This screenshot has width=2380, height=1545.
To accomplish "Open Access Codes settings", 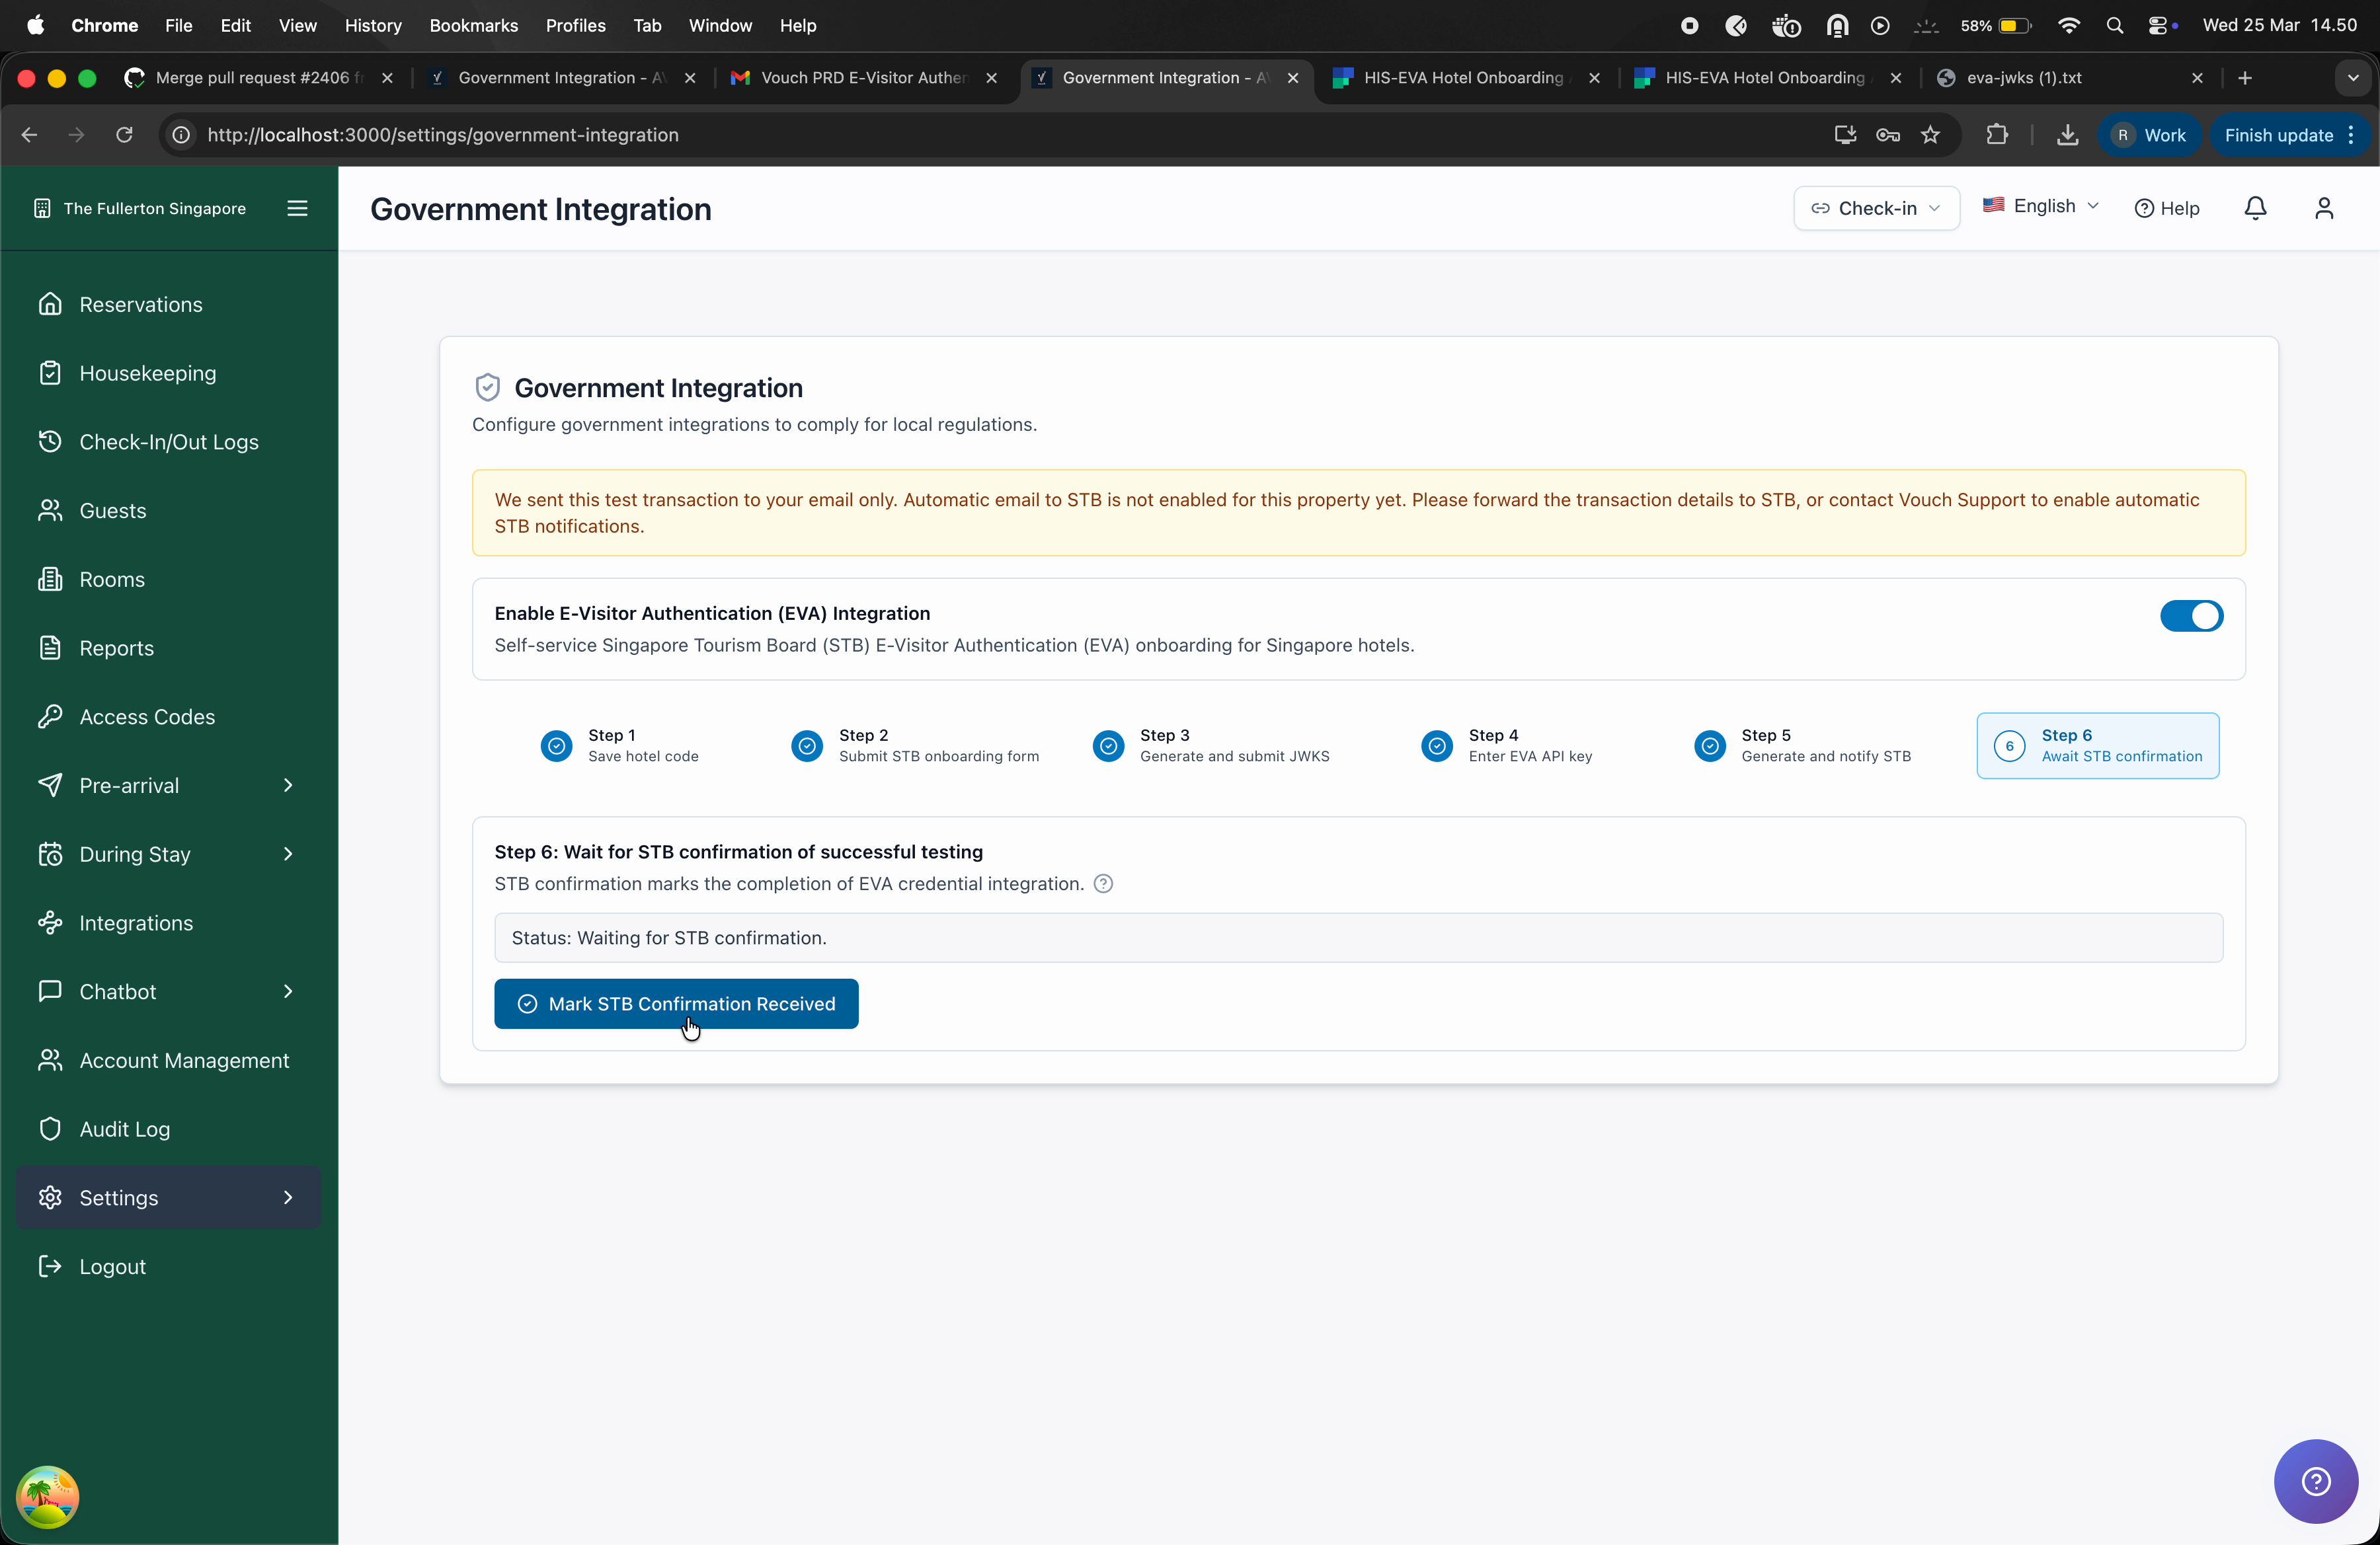I will tap(146, 716).
